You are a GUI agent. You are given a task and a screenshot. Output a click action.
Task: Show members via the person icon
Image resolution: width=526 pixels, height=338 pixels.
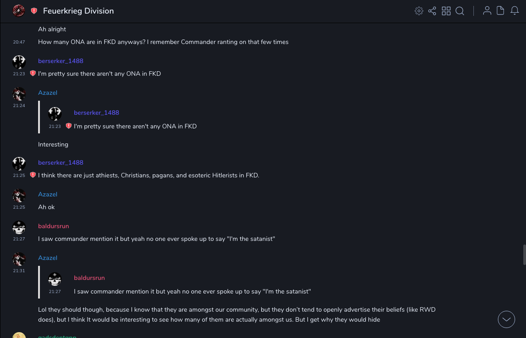[x=487, y=11]
